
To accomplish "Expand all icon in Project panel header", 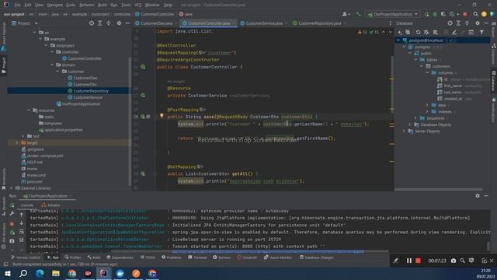I will pyautogui.click(x=100, y=23).
